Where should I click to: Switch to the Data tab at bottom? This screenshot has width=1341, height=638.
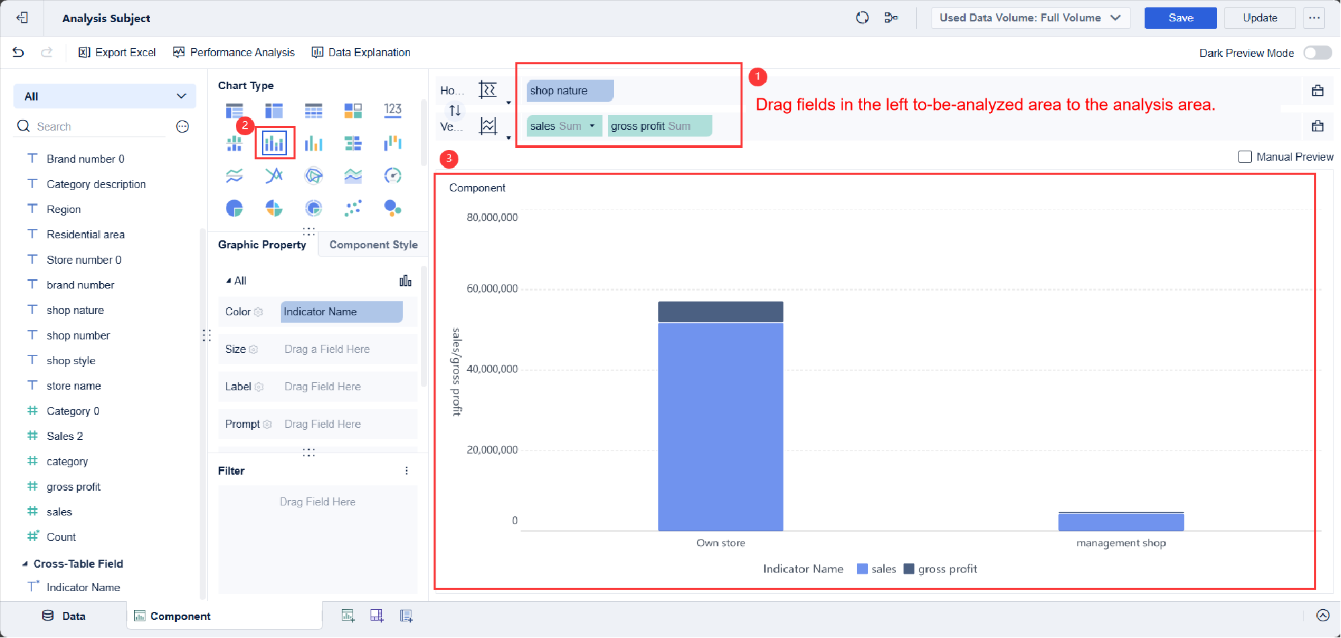tap(65, 615)
